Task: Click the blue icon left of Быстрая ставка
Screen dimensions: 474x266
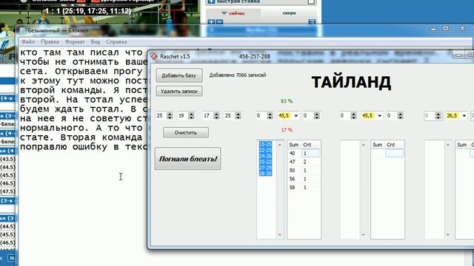Action: (x=211, y=1)
